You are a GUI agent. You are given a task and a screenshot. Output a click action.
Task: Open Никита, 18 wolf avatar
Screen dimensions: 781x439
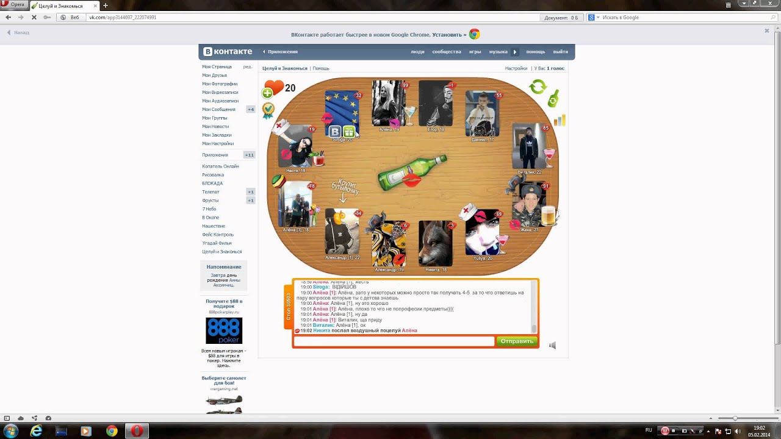pyautogui.click(x=436, y=244)
